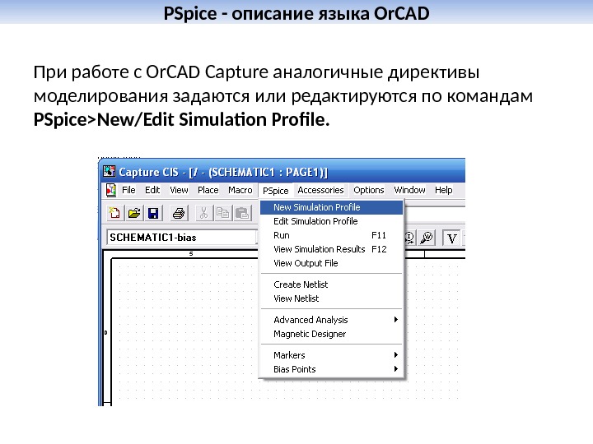Expand Markers submenu arrow

[x=396, y=355]
